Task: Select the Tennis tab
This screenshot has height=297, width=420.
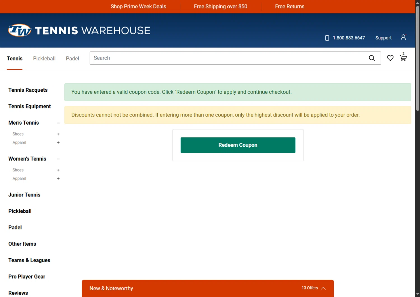Action: 15,58
